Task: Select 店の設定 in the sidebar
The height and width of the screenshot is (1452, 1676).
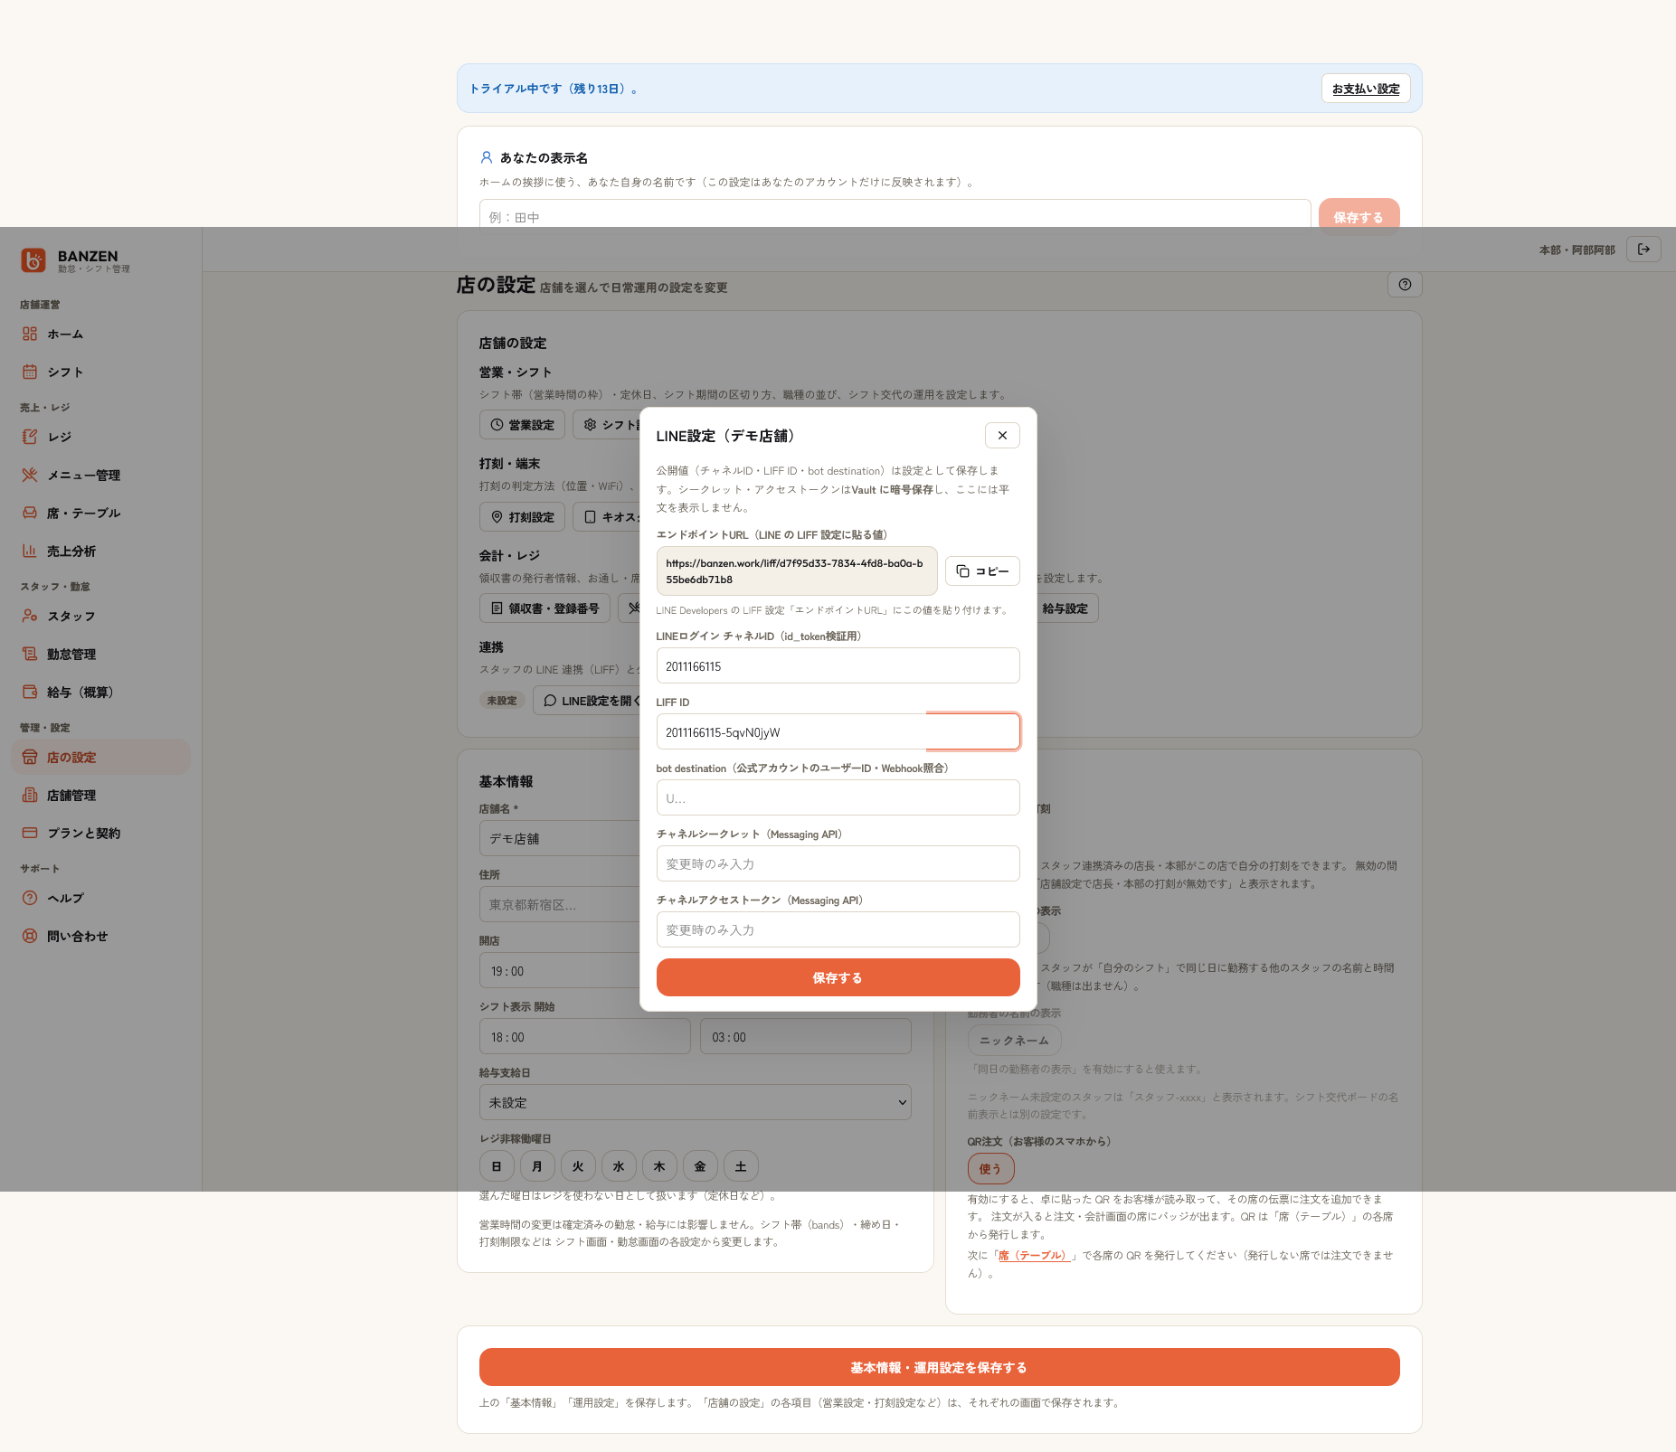Action: pos(100,758)
